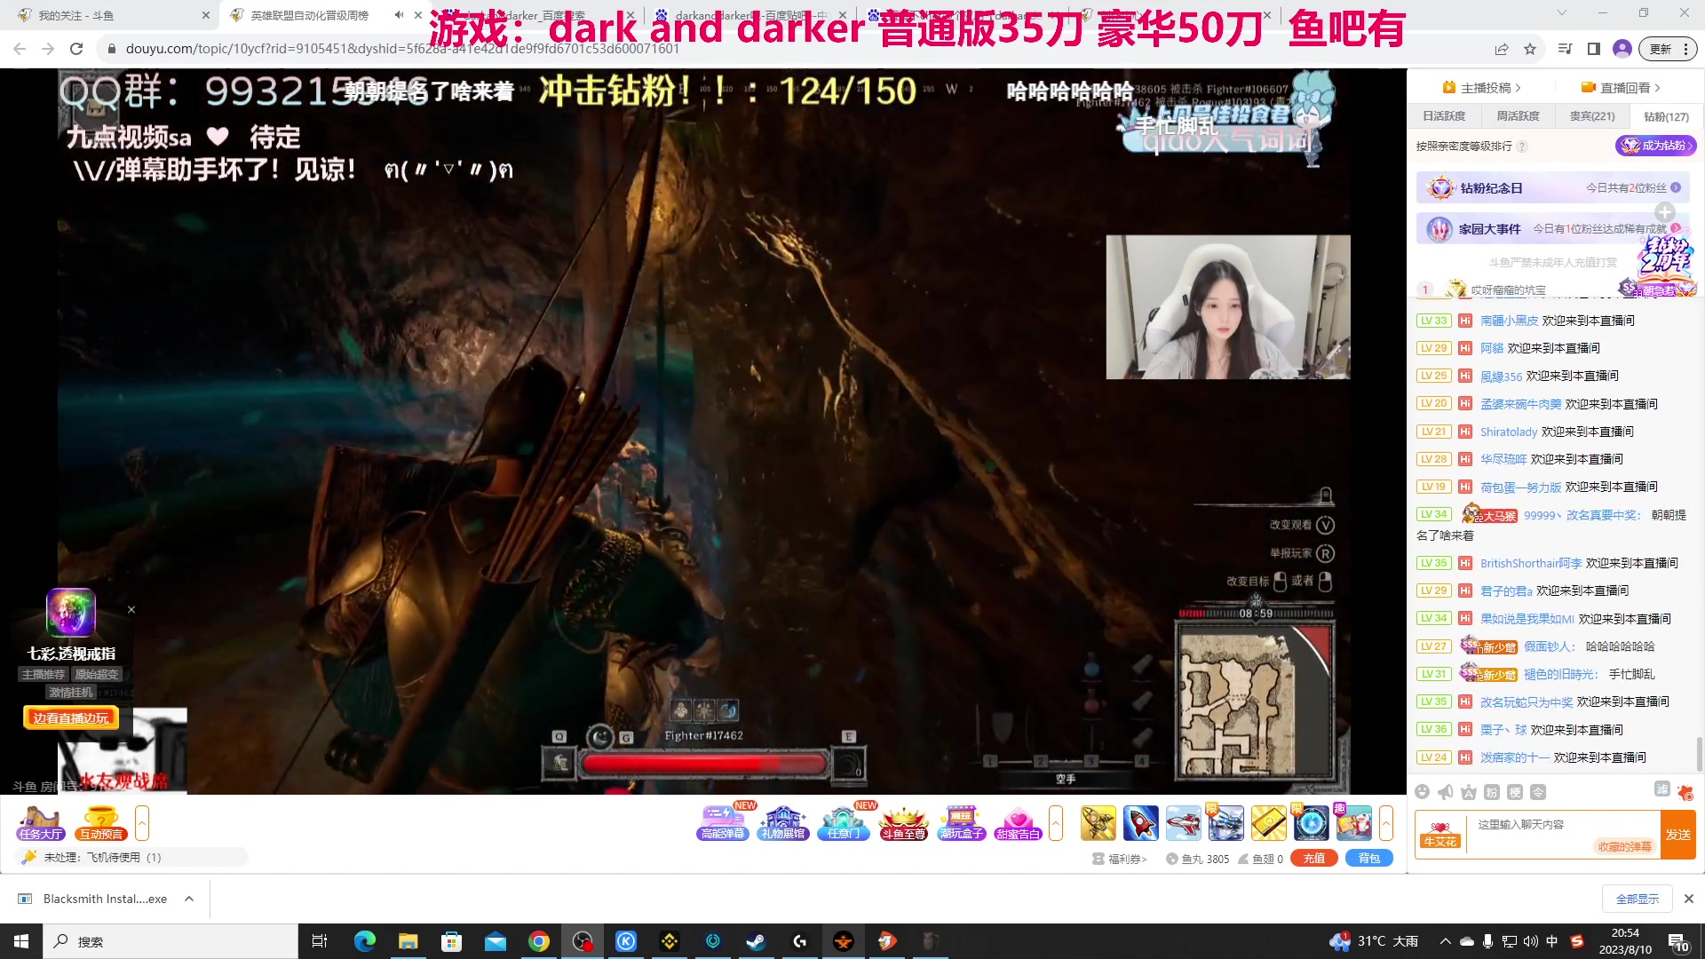The height and width of the screenshot is (959, 1705).
Task: Open the danmaku font style crown icon
Action: 1469,792
